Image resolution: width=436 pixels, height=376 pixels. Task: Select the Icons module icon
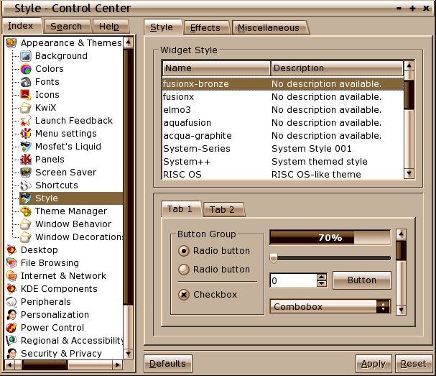pyautogui.click(x=26, y=95)
